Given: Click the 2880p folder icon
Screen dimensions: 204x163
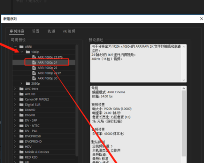Looking at the screenshot, I should tap(28, 84).
